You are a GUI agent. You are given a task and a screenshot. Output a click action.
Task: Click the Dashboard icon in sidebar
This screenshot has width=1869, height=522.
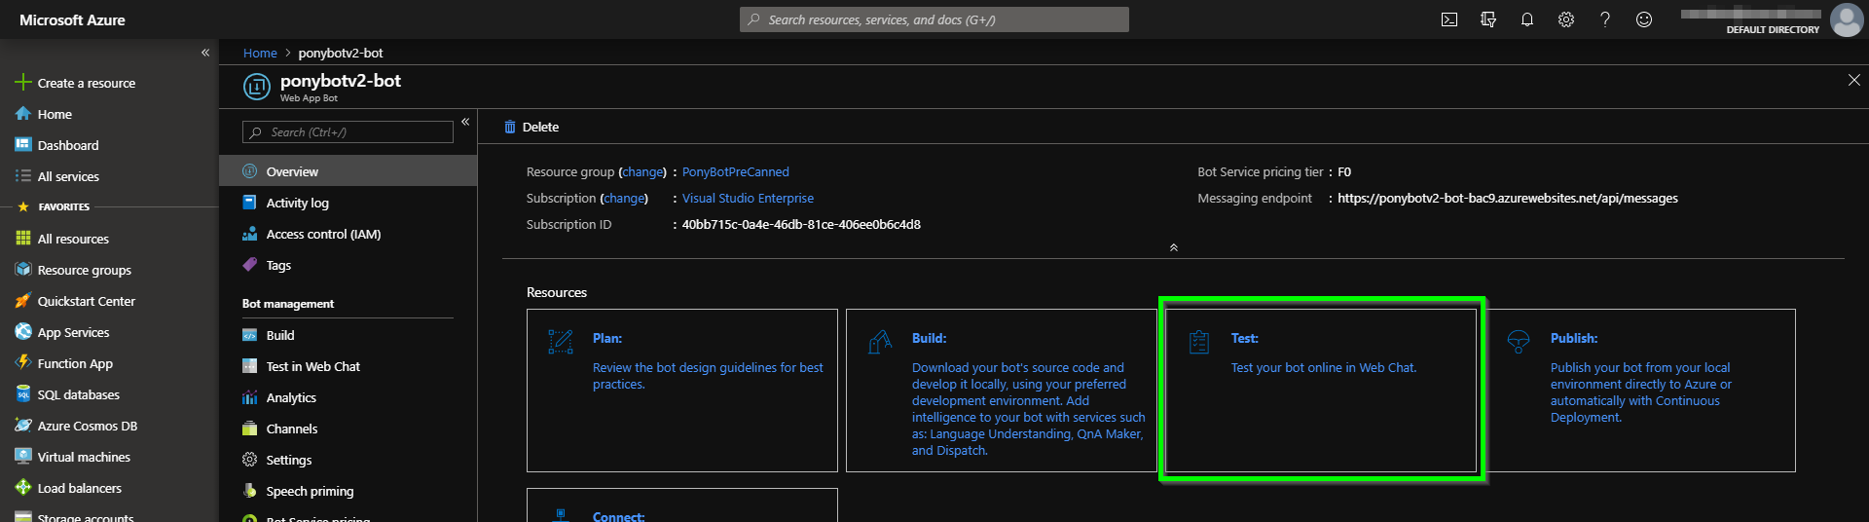point(23,145)
